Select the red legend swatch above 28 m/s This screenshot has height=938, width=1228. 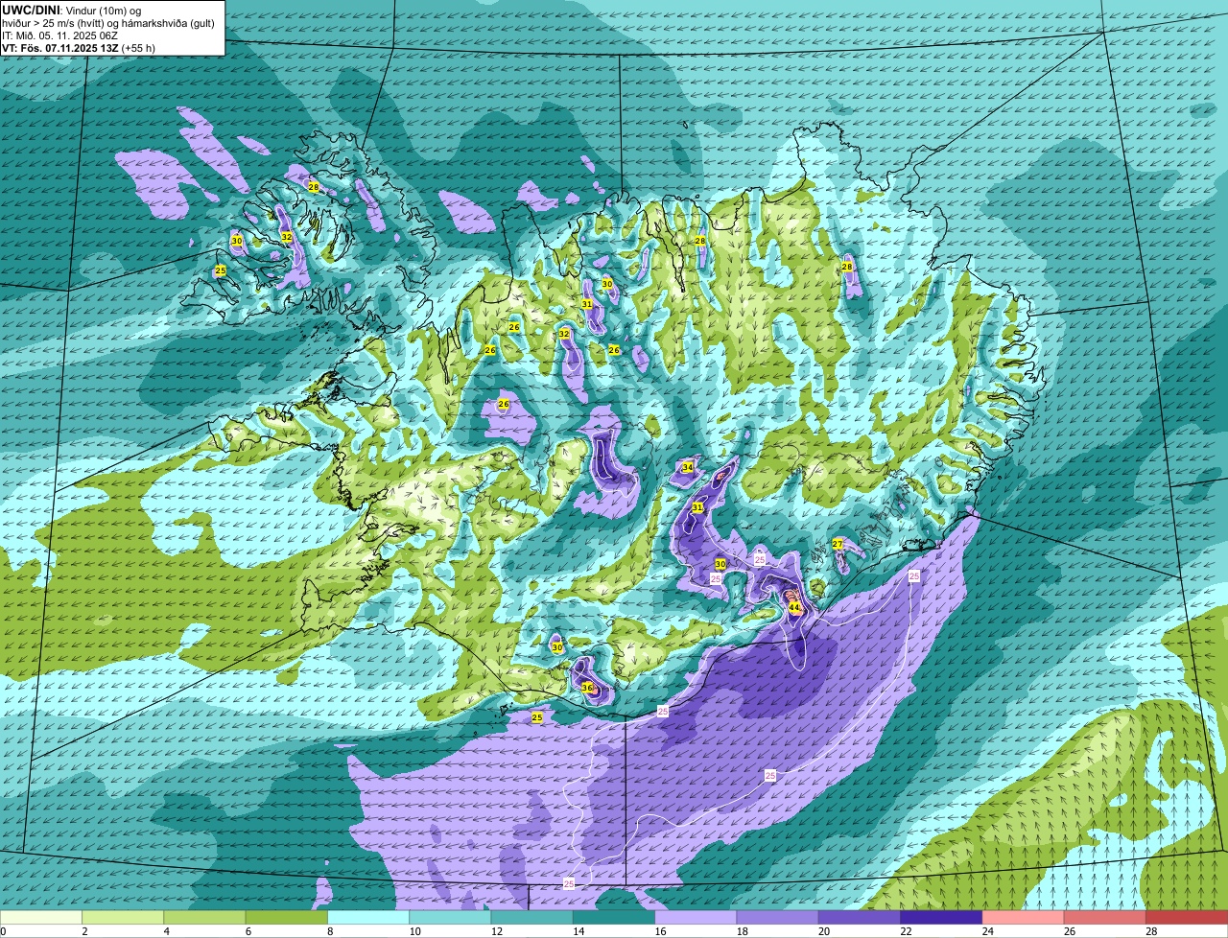click(x=1187, y=917)
